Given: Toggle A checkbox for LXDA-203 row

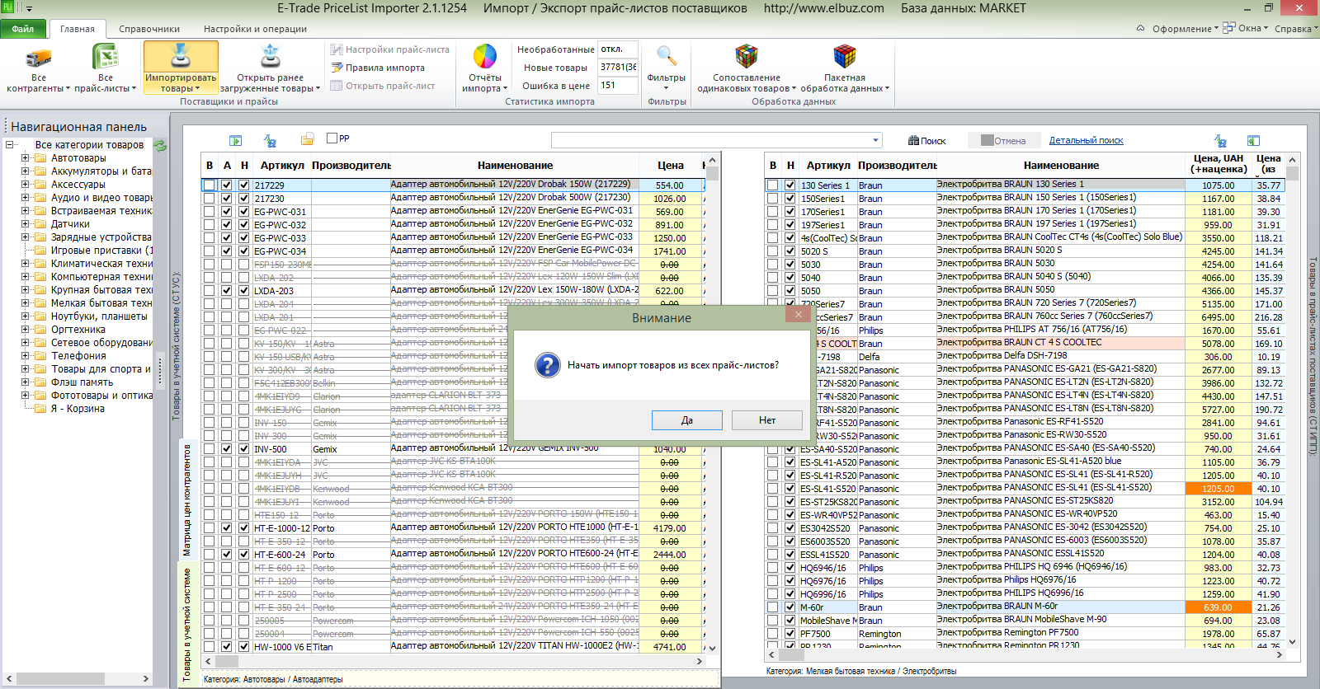Looking at the screenshot, I should [227, 291].
